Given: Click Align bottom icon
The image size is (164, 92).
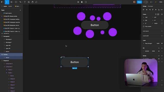Looking at the screenshot, I should pos(159,10).
